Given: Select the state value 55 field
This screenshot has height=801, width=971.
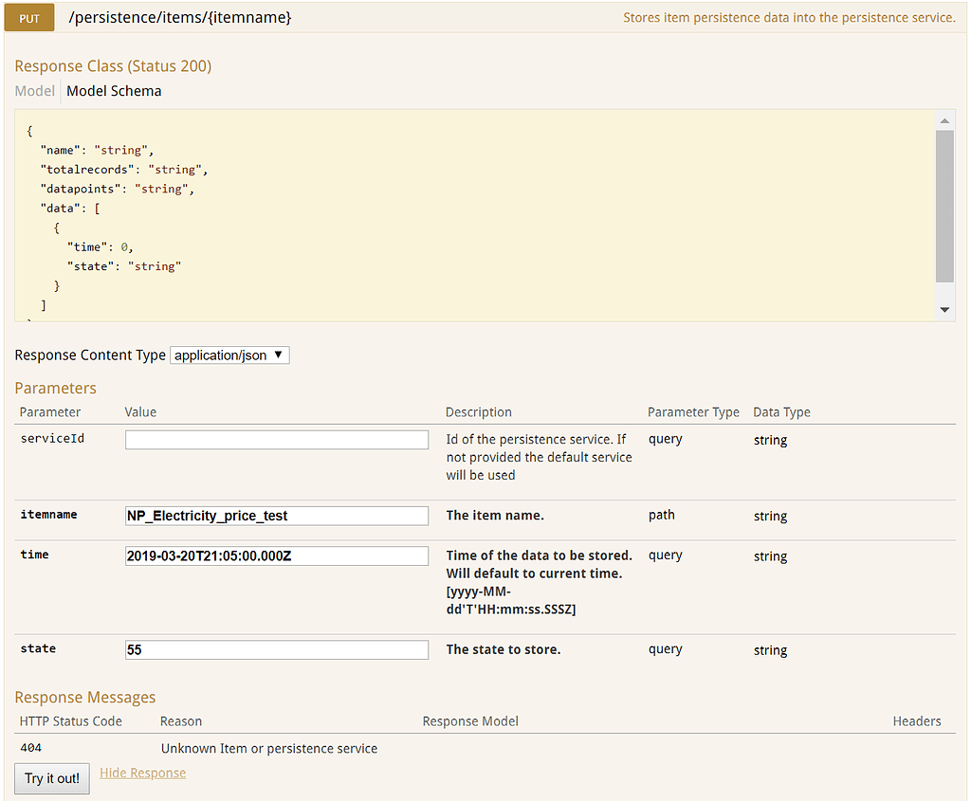Looking at the screenshot, I should [x=276, y=649].
